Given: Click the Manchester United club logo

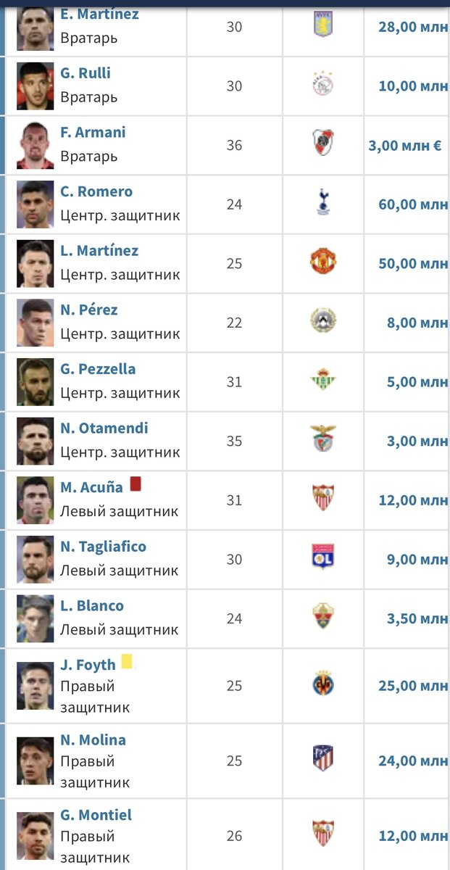Looking at the screenshot, I should [323, 262].
